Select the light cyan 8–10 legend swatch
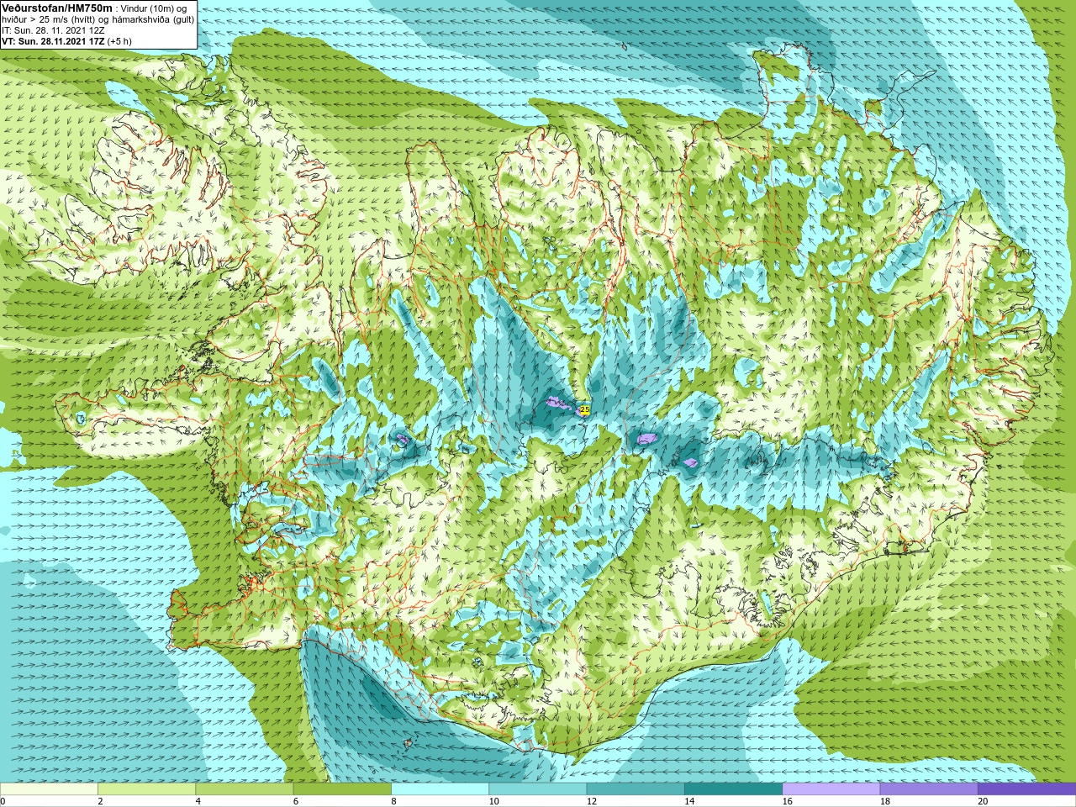 point(440,789)
